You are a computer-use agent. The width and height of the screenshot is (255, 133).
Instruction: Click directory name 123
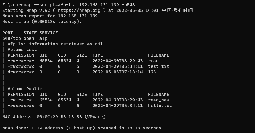tap(152, 72)
